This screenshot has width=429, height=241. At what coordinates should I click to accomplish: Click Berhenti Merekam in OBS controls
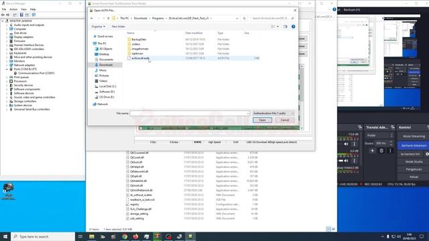(x=414, y=146)
